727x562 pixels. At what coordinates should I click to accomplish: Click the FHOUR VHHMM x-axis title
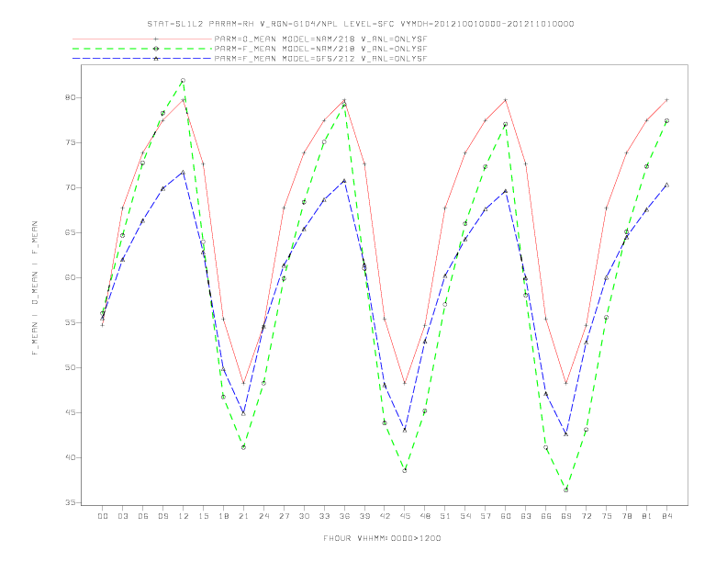382,538
